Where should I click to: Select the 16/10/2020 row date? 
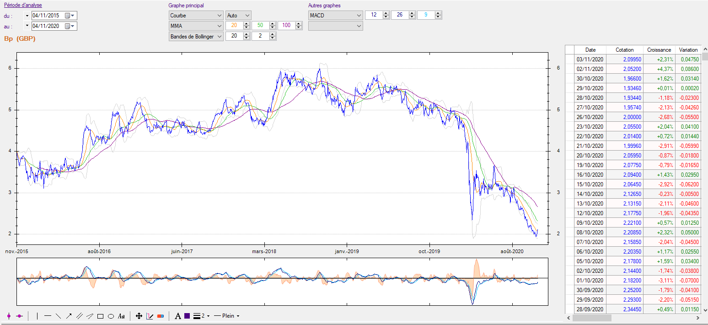pyautogui.click(x=590, y=174)
